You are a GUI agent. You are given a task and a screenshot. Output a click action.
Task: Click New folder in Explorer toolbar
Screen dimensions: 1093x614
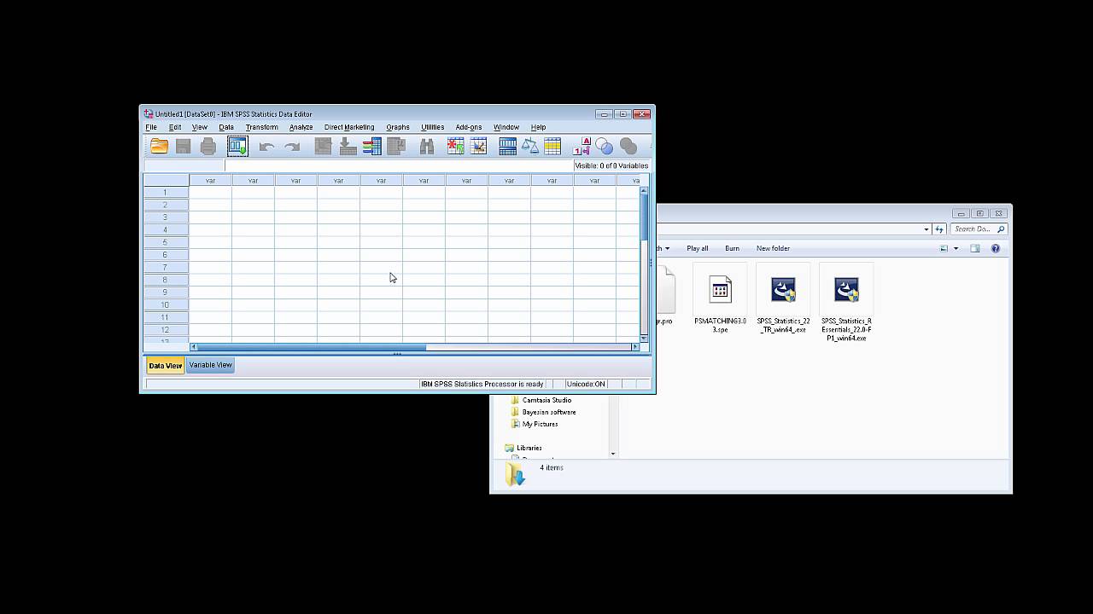[x=773, y=248]
